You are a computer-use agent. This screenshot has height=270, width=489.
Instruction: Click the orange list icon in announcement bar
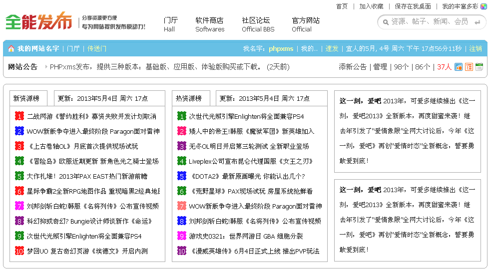pyautogui.click(x=469, y=67)
